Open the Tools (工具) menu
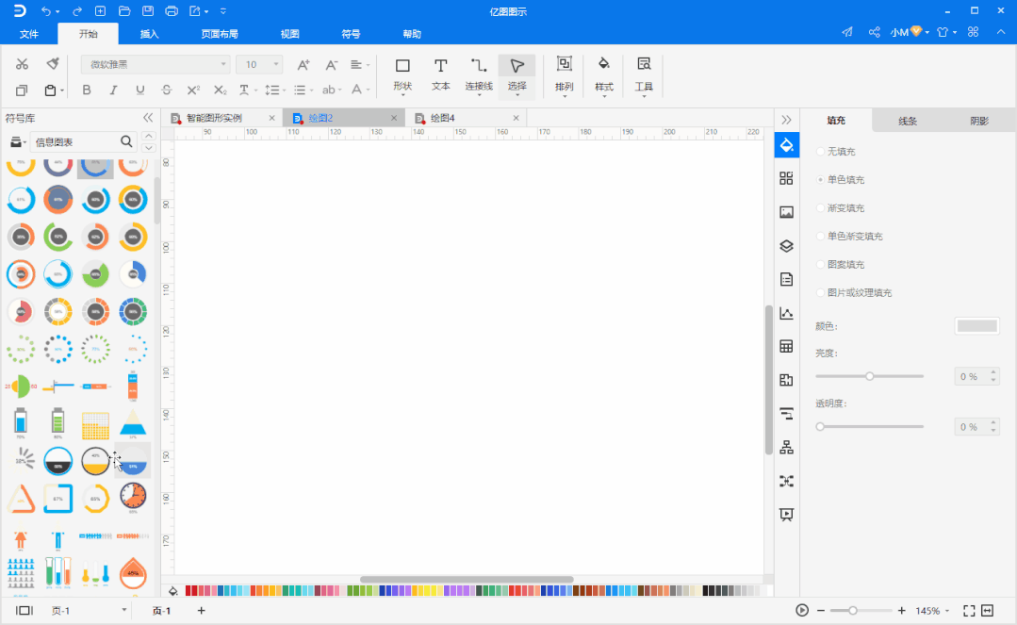The height and width of the screenshot is (625, 1017). [644, 74]
